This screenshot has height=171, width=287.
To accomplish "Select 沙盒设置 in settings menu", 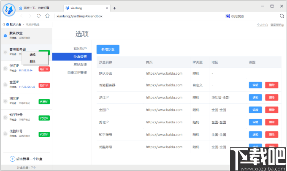I will click(x=72, y=57).
